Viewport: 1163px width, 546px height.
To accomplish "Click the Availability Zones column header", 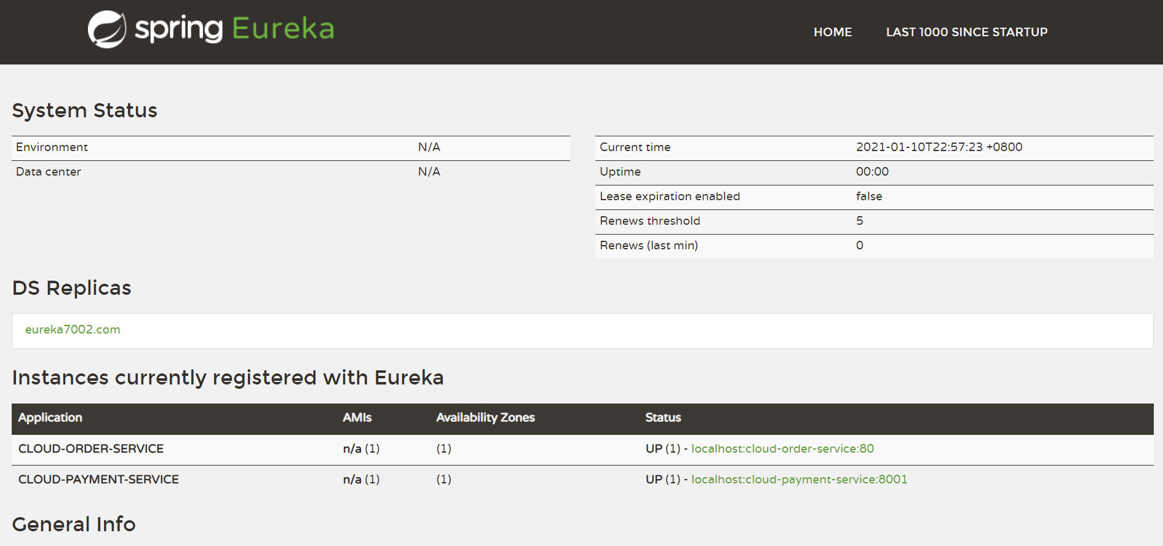I will tap(485, 418).
